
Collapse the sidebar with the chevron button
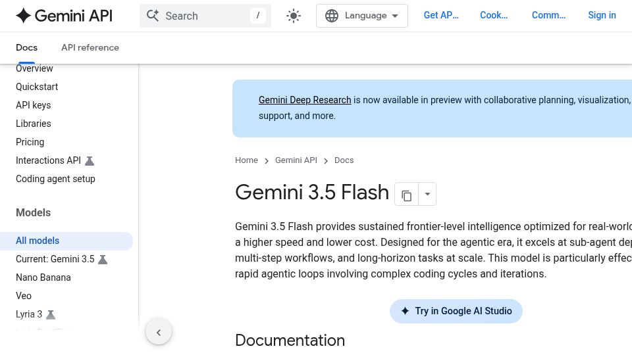pyautogui.click(x=159, y=332)
